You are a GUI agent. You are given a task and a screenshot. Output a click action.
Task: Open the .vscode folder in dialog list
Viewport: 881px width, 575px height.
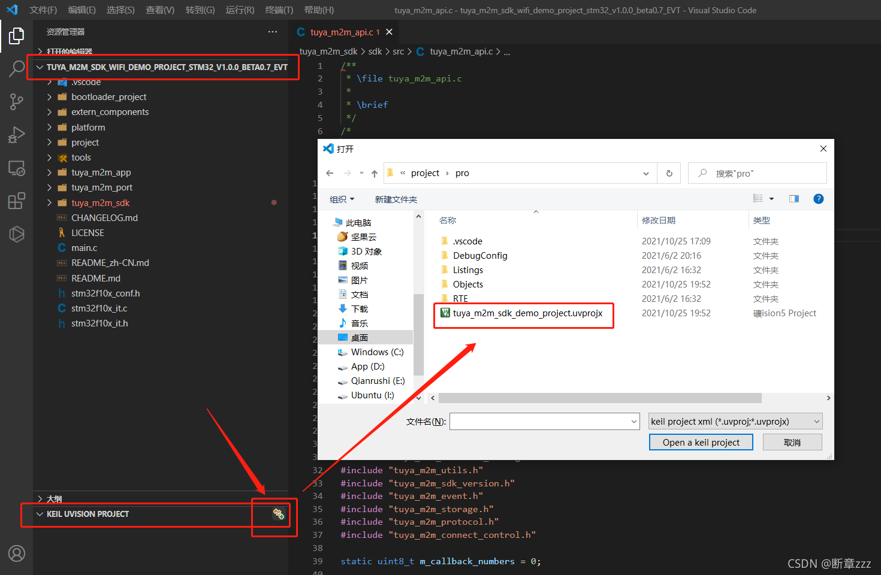pos(467,241)
